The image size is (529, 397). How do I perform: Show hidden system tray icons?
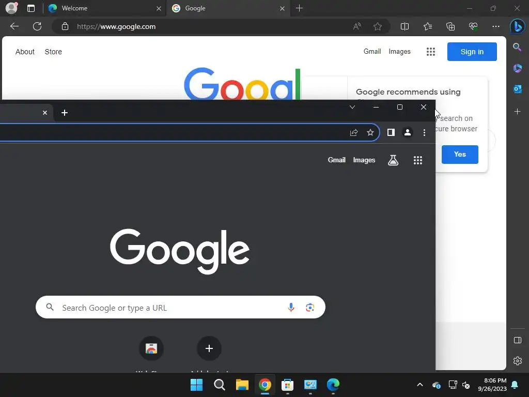tap(420, 385)
